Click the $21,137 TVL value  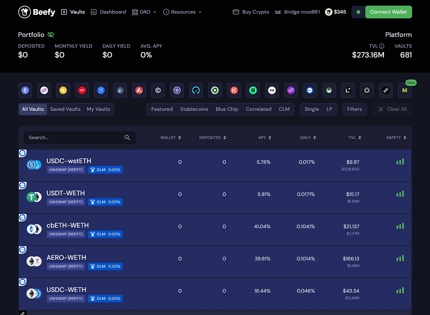(x=351, y=227)
